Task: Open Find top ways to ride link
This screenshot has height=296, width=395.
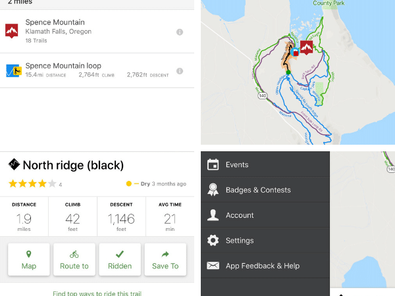Action: pyautogui.click(x=97, y=293)
